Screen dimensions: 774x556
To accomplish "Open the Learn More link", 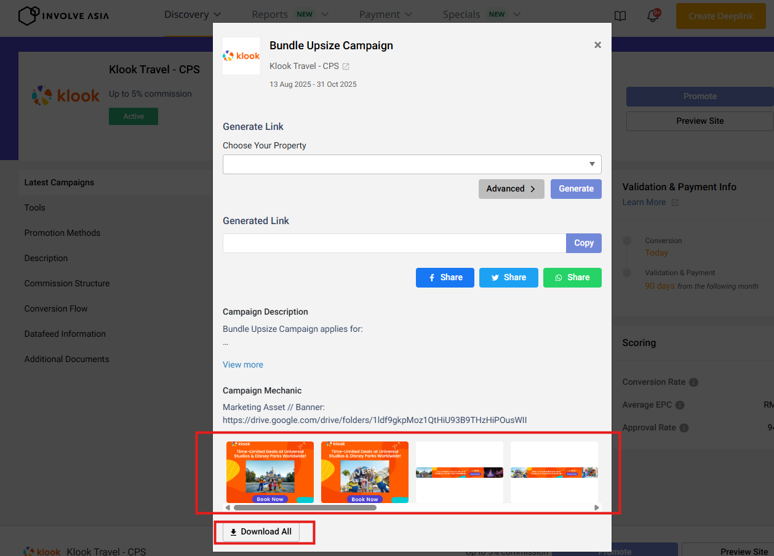I will (644, 203).
